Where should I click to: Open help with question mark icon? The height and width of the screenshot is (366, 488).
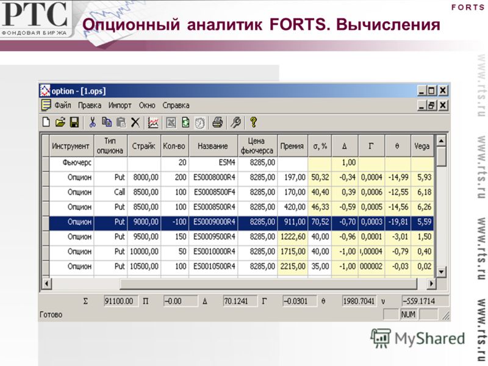click(x=253, y=123)
